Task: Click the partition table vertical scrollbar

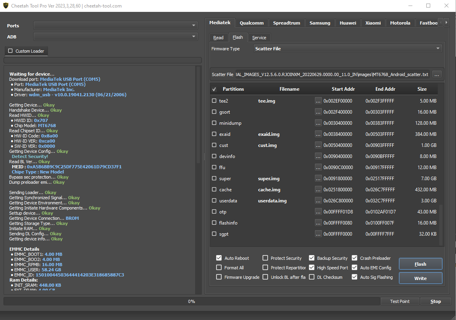Action: (441, 225)
